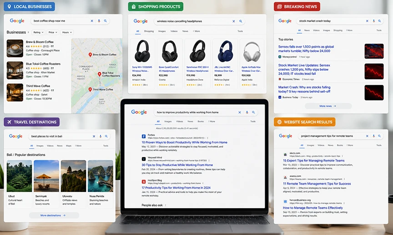The image size is (393, 235).
Task: Click Google logo in headphones panel
Action: coord(141,21)
